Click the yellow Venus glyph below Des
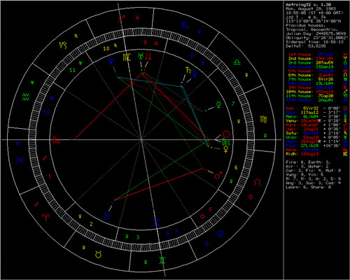350x280 pixels. pos(225,150)
